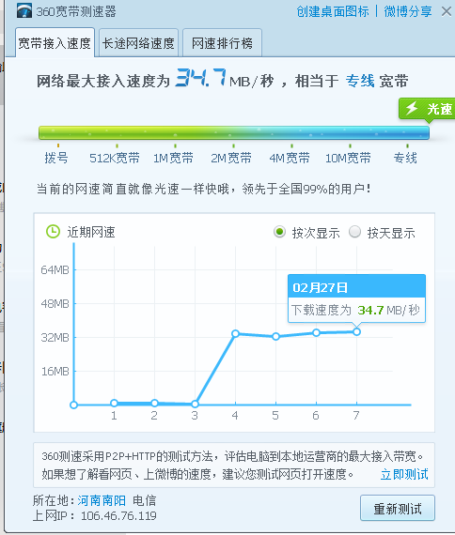Open the 网速排行榜 tab
This screenshot has width=455, height=535.
[222, 43]
